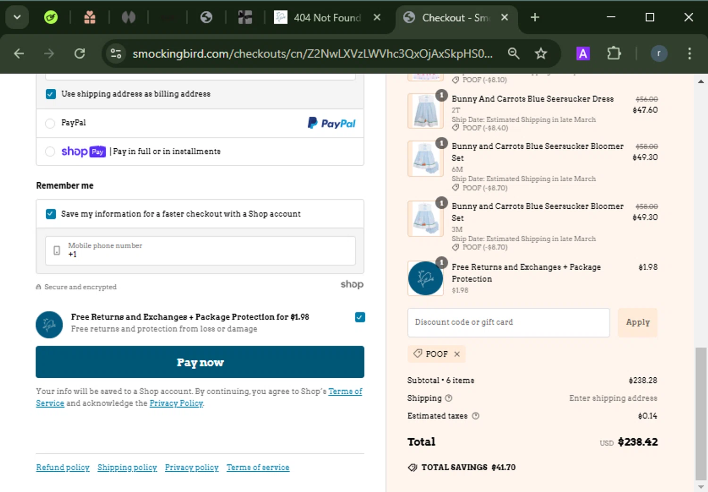Show Shipping info help icon
The height and width of the screenshot is (492, 708).
449,398
